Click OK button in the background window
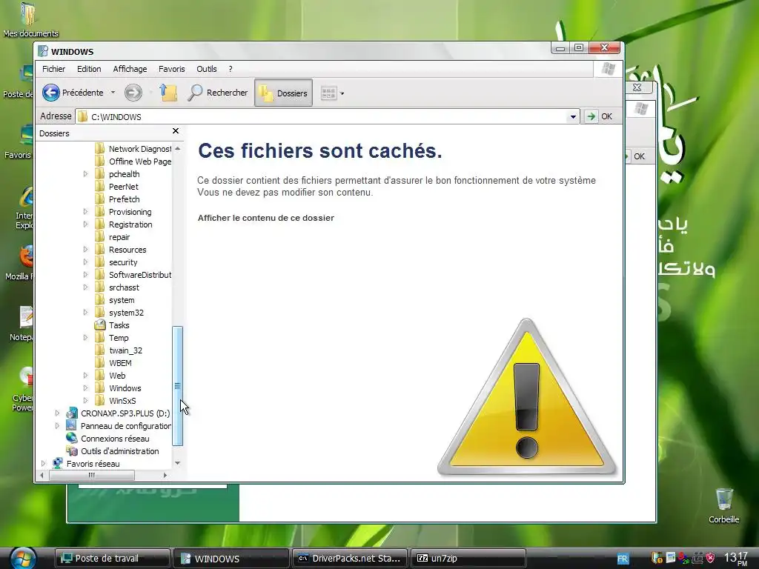The image size is (759, 569). click(x=639, y=156)
